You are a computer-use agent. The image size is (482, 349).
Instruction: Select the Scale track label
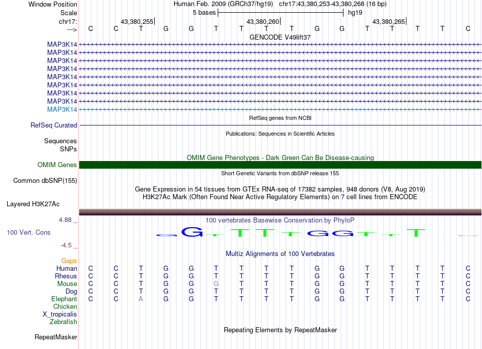[69, 13]
